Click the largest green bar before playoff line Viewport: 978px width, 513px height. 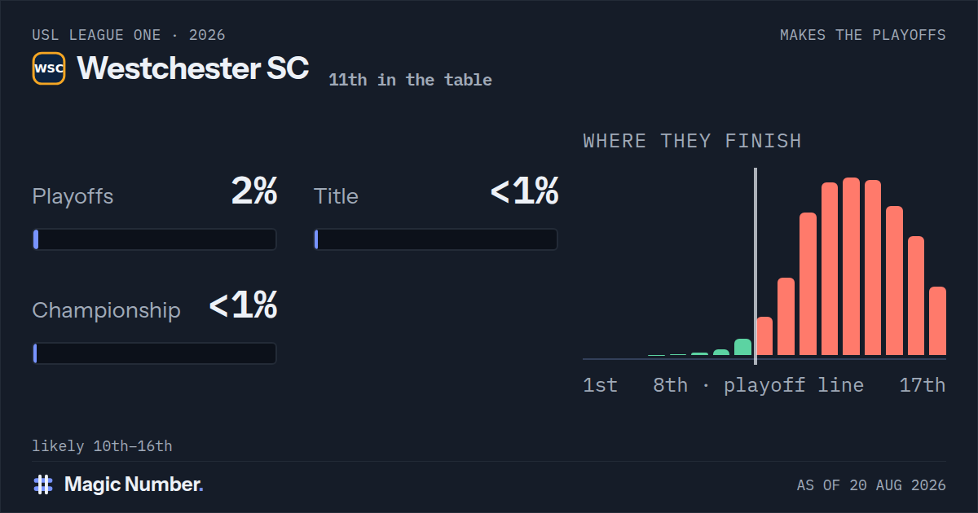(x=742, y=348)
